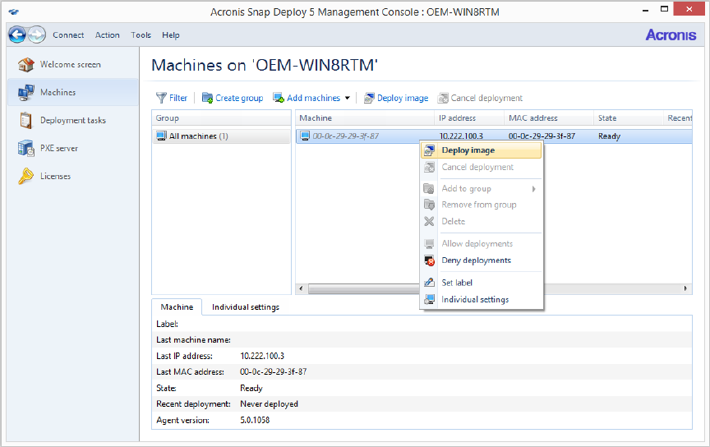The width and height of the screenshot is (710, 447).
Task: Click the Delete X icon in menu
Action: point(429,222)
